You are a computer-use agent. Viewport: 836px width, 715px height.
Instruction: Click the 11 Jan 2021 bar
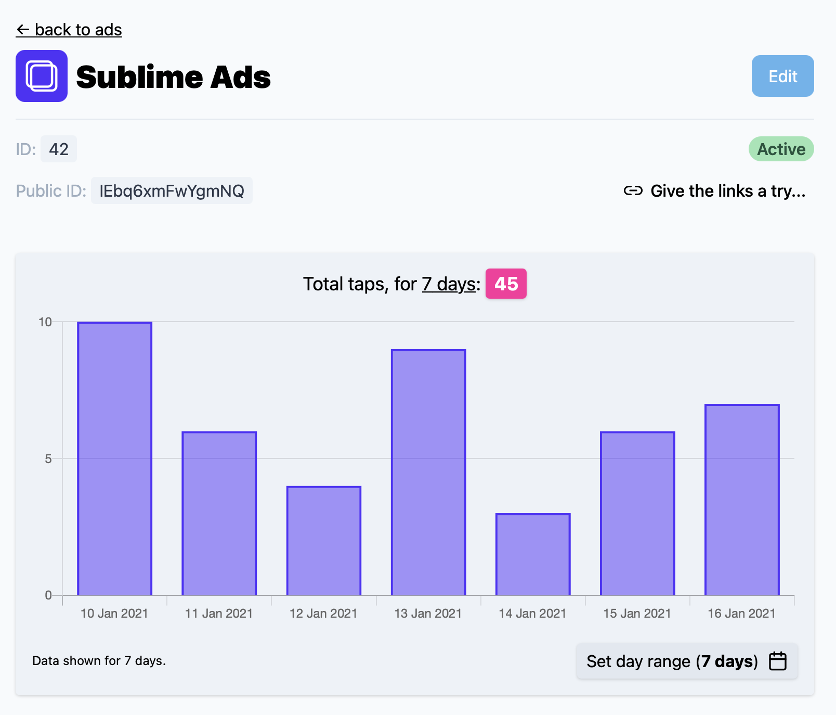[x=219, y=513]
